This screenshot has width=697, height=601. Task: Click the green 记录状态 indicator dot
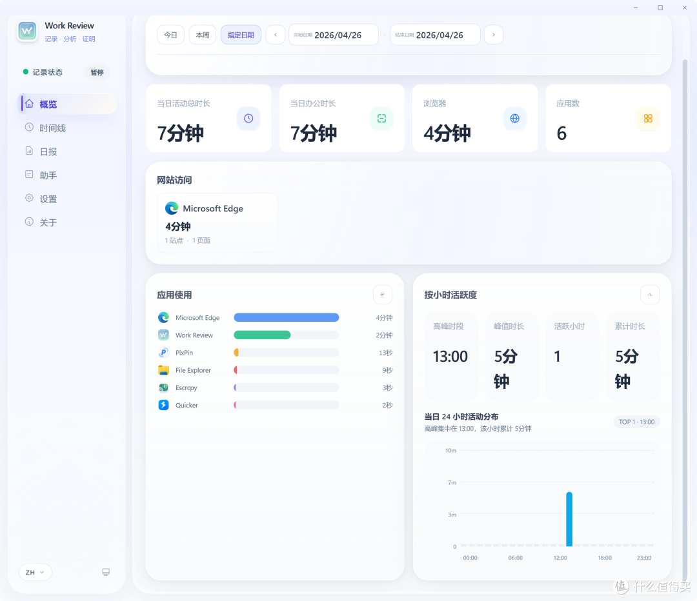(26, 72)
